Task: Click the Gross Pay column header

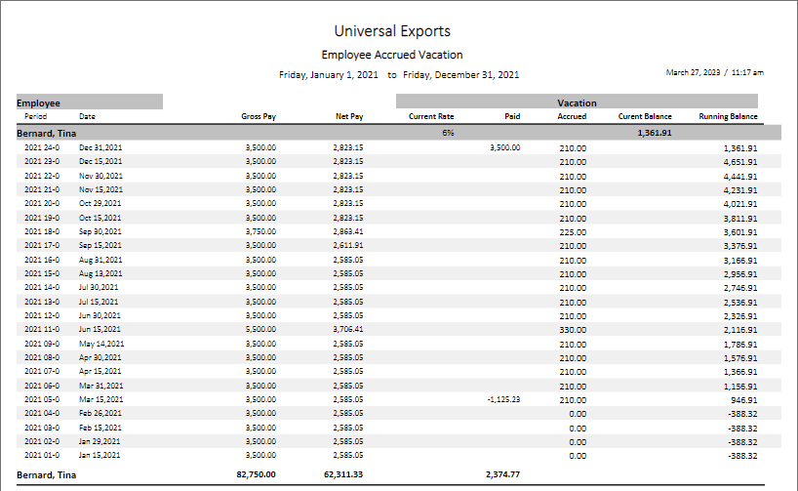Action: point(259,116)
